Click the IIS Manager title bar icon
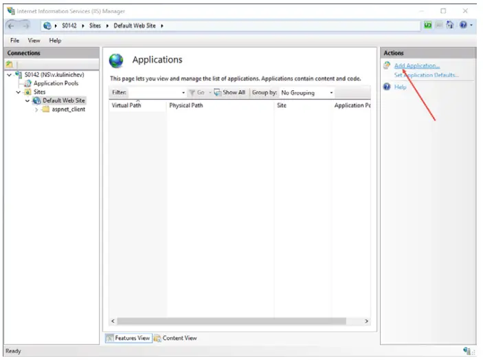Viewport: 483px width, 360px height. pos(11,11)
